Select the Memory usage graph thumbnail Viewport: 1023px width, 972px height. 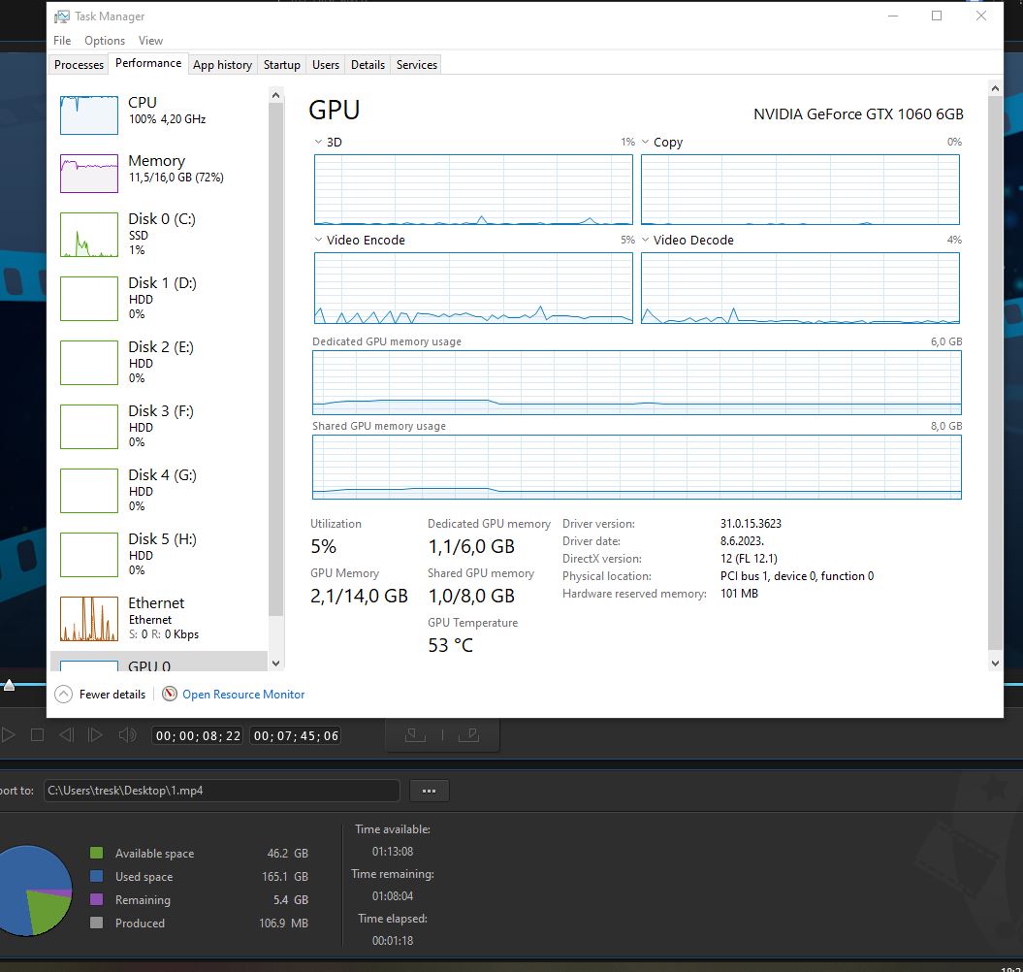tap(88, 173)
